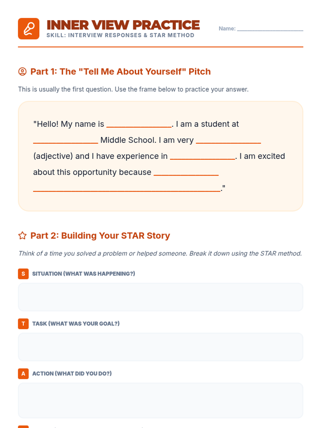
Task: Click the Action answer box
Action: (160, 400)
